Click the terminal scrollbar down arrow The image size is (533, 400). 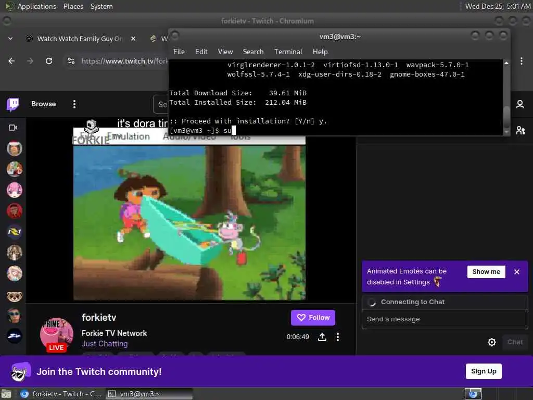point(506,132)
